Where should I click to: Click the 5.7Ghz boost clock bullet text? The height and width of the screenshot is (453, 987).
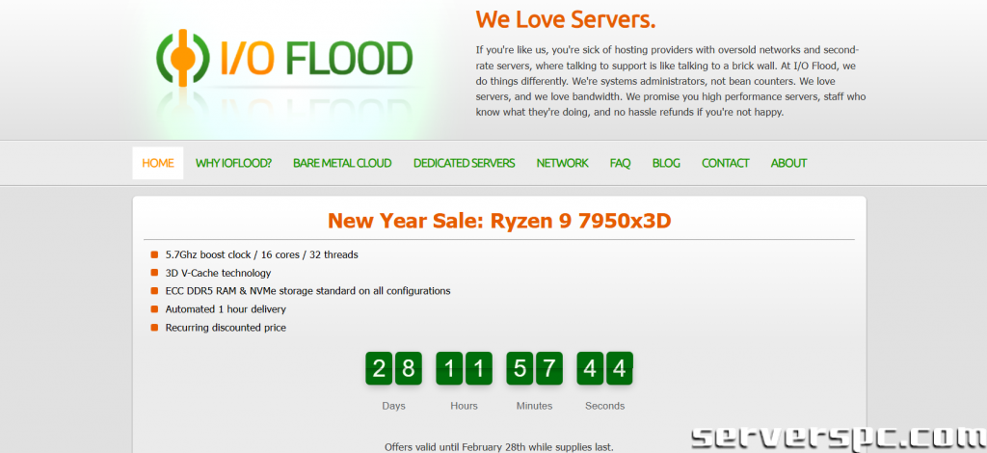pos(261,254)
